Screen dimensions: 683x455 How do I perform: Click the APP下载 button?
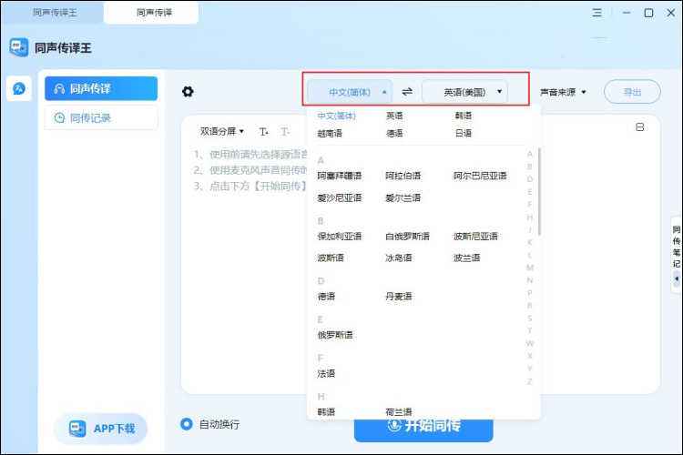pos(101,429)
